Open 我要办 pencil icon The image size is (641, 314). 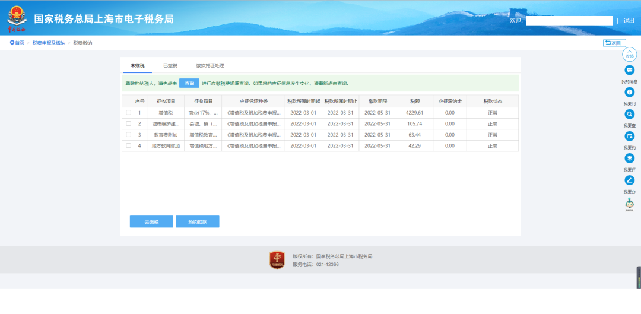(630, 180)
